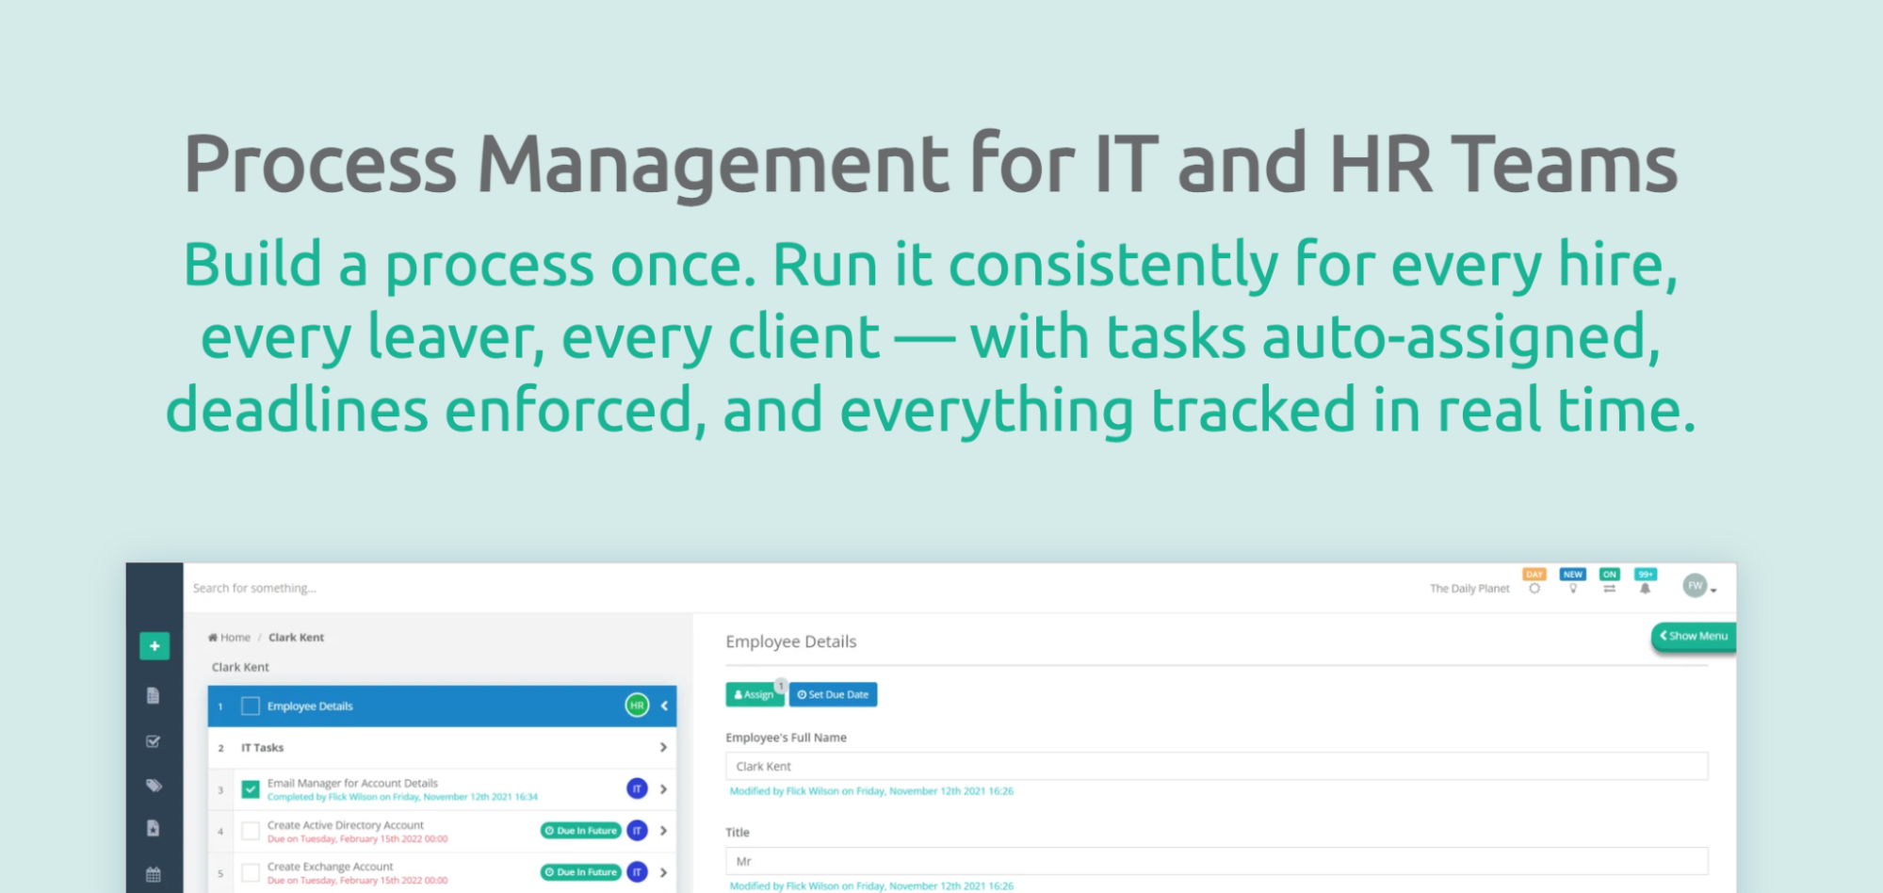Click the HR badge on Employee Details
The image size is (1883, 893).
tap(637, 706)
